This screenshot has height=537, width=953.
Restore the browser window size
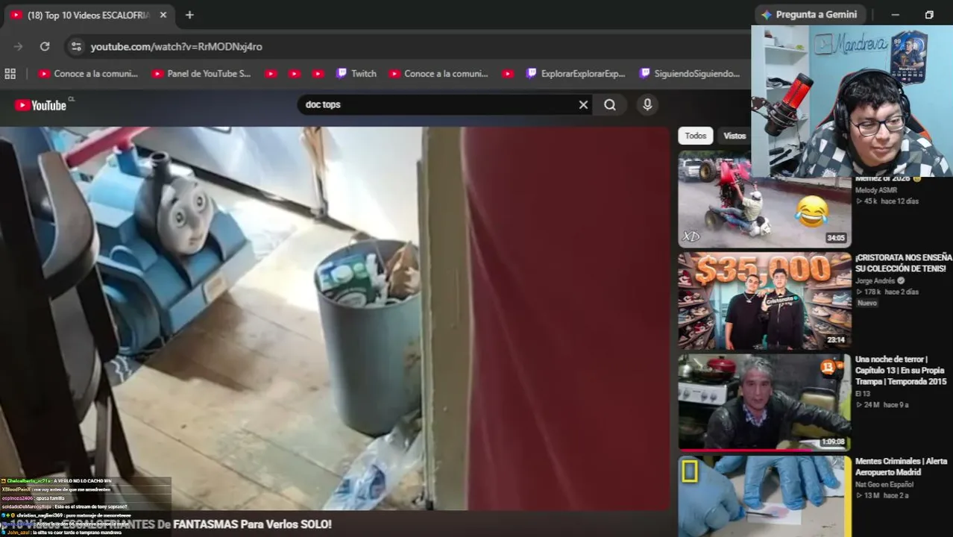coord(929,15)
